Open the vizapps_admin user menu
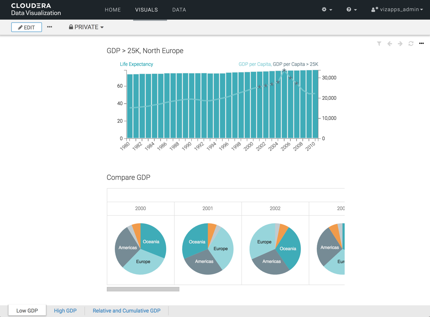 click(397, 10)
